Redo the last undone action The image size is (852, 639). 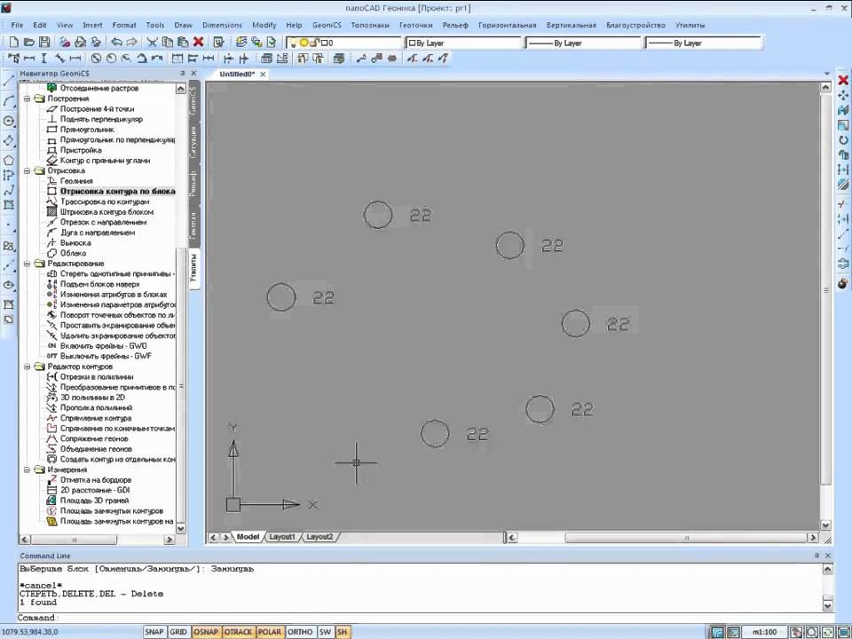pyautogui.click(x=131, y=42)
